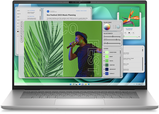
Task: Click the Midnight layer color swatch
Action: [107, 69]
